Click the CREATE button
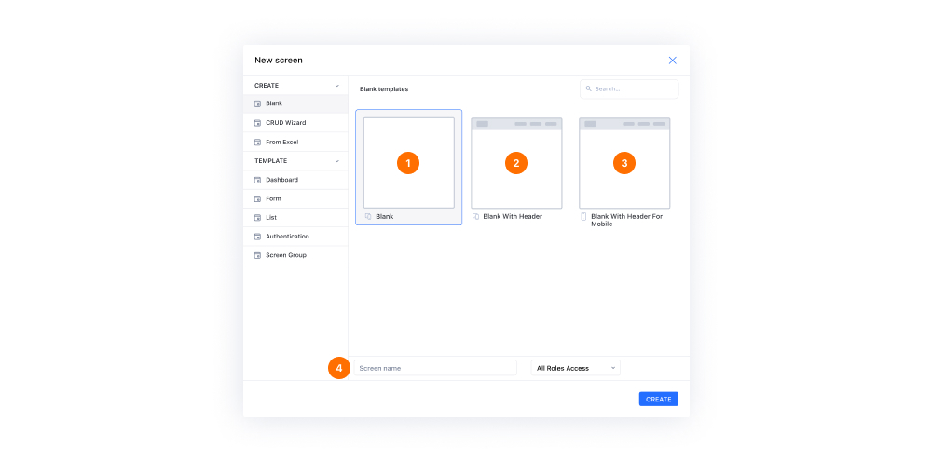 659,399
